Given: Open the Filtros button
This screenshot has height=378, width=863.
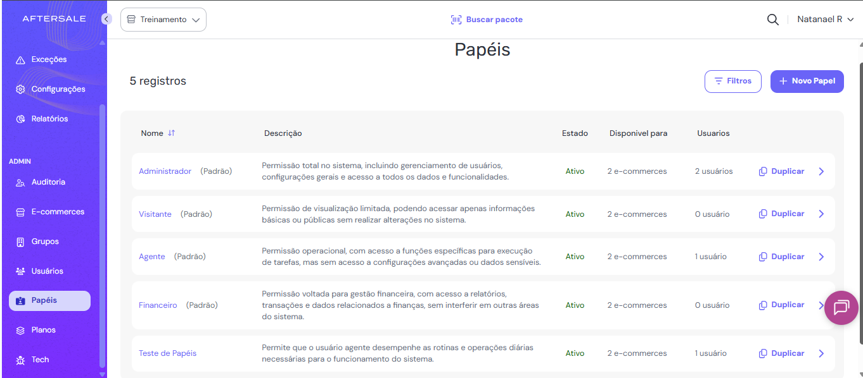Looking at the screenshot, I should point(732,81).
